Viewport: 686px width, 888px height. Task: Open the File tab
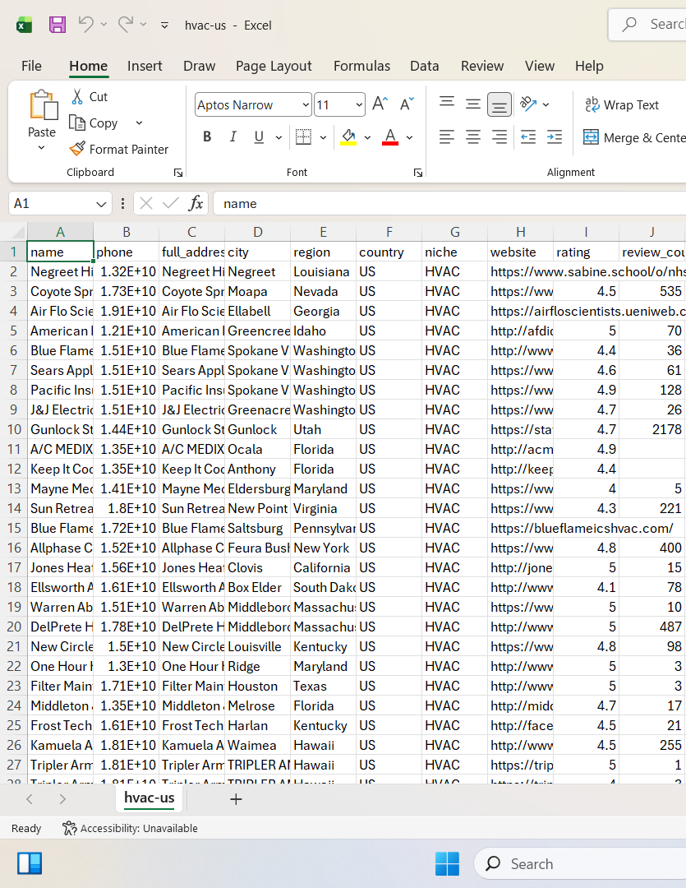tap(32, 66)
